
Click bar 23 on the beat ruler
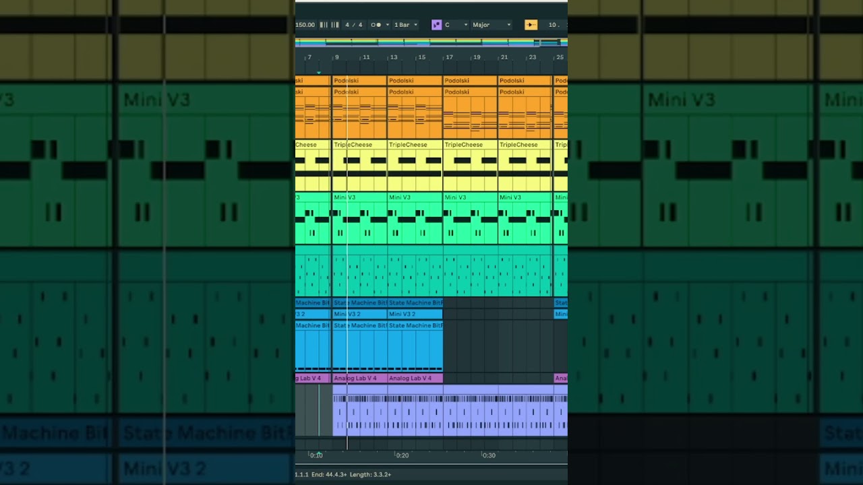coord(533,57)
